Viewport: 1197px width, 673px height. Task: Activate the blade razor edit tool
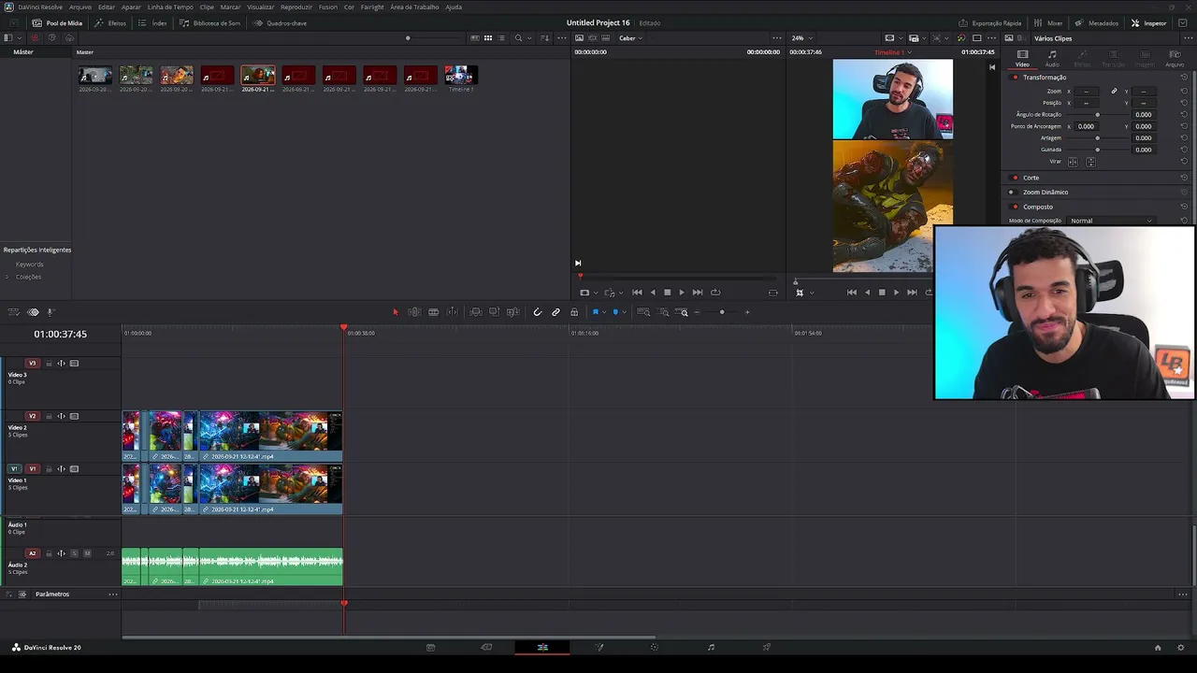[453, 312]
